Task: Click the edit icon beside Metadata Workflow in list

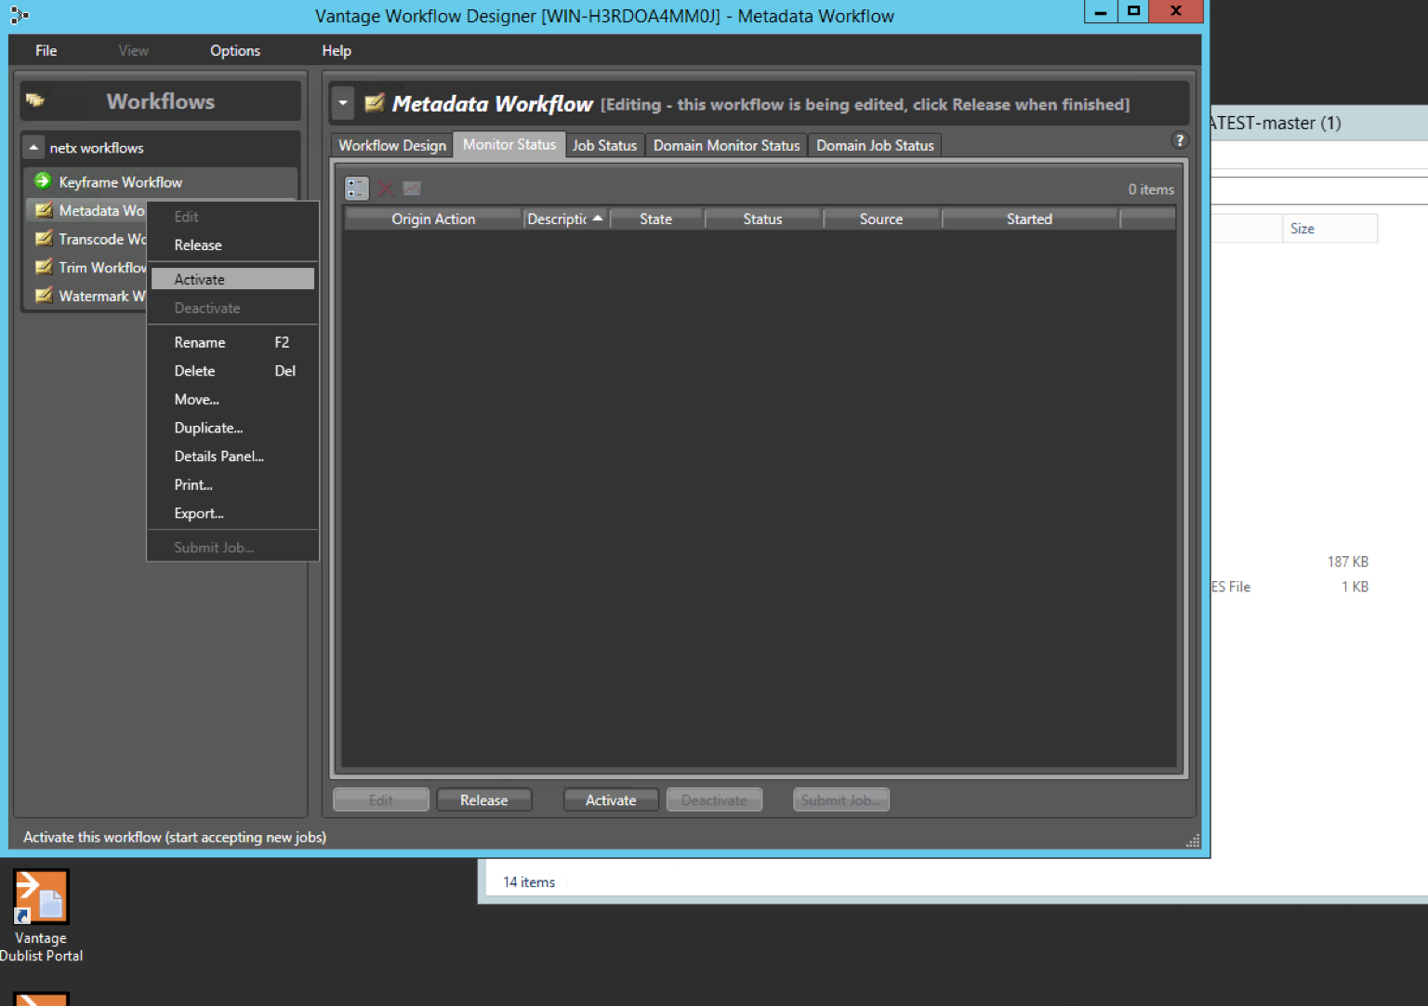Action: click(x=44, y=210)
